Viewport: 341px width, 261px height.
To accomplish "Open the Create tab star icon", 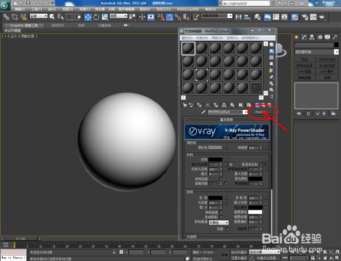I will [x=296, y=37].
